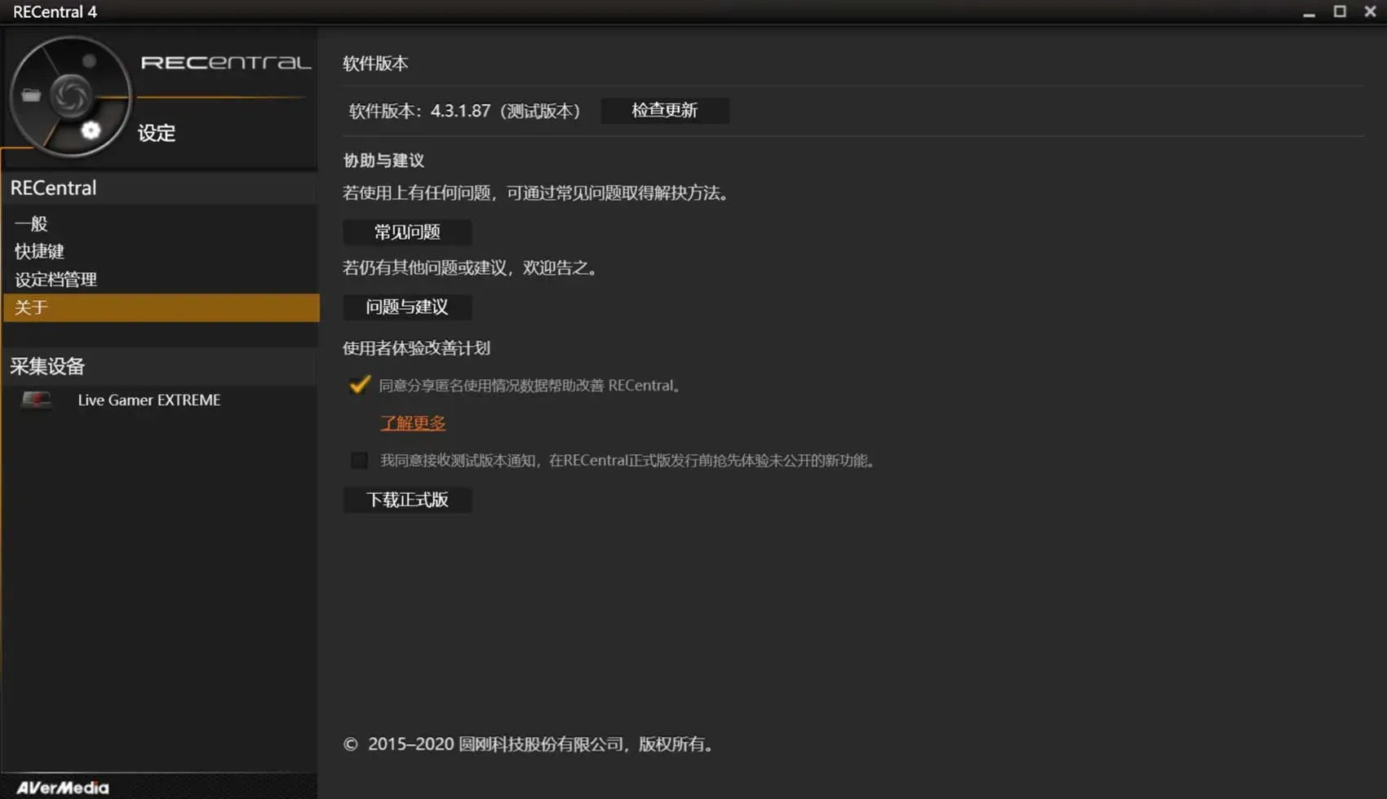The height and width of the screenshot is (799, 1387).
Task: Open the 常见问题 FAQ button
Action: click(407, 232)
